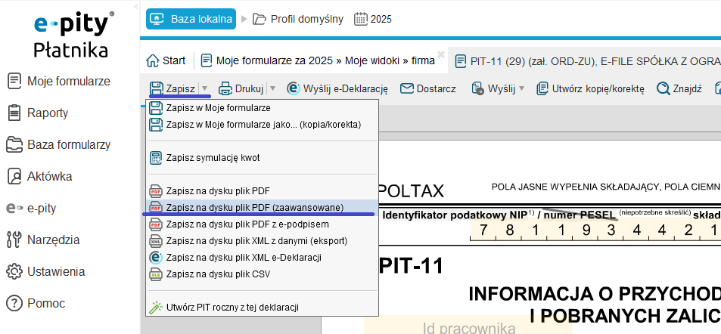Screen dimensions: 721x334
Task: Click the Zapisz save icon in toolbar
Action: pos(156,89)
